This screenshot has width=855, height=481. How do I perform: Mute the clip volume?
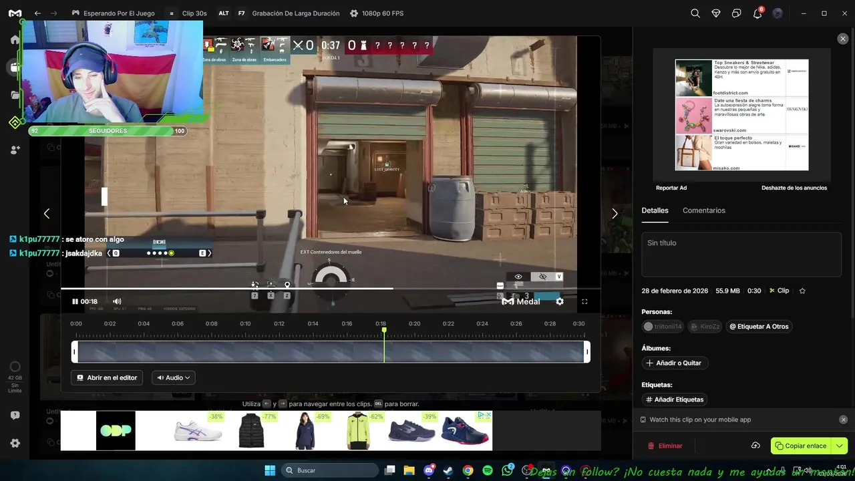117,301
